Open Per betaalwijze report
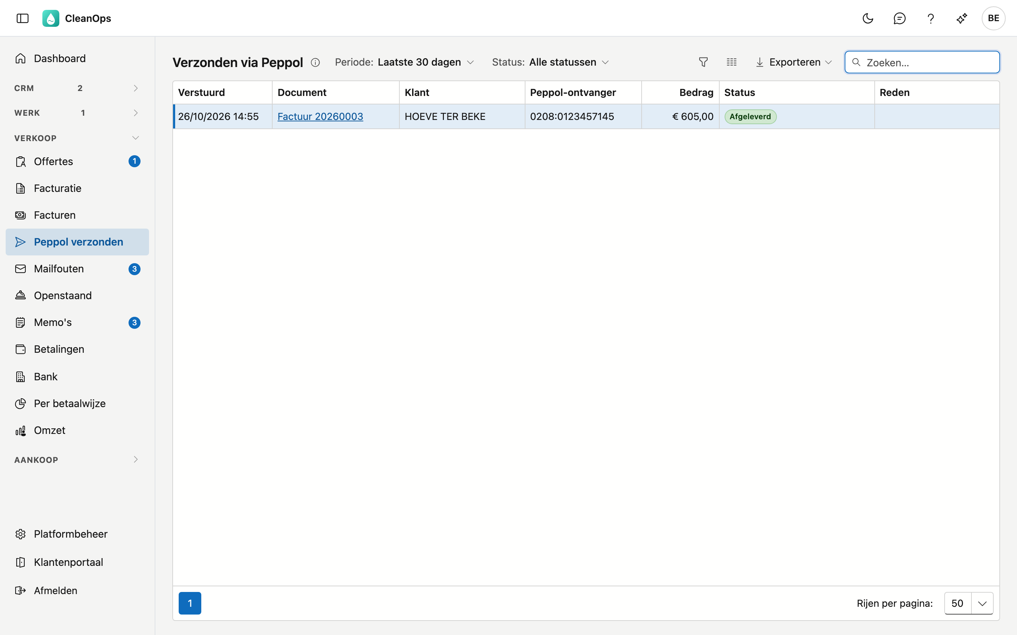 77,404
